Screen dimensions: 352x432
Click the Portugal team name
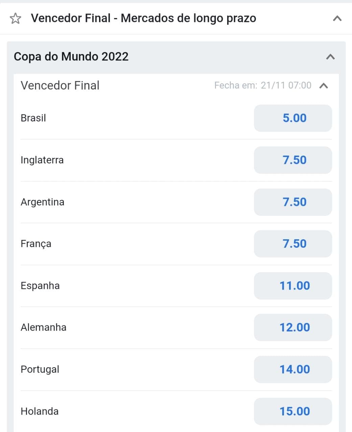click(x=40, y=370)
